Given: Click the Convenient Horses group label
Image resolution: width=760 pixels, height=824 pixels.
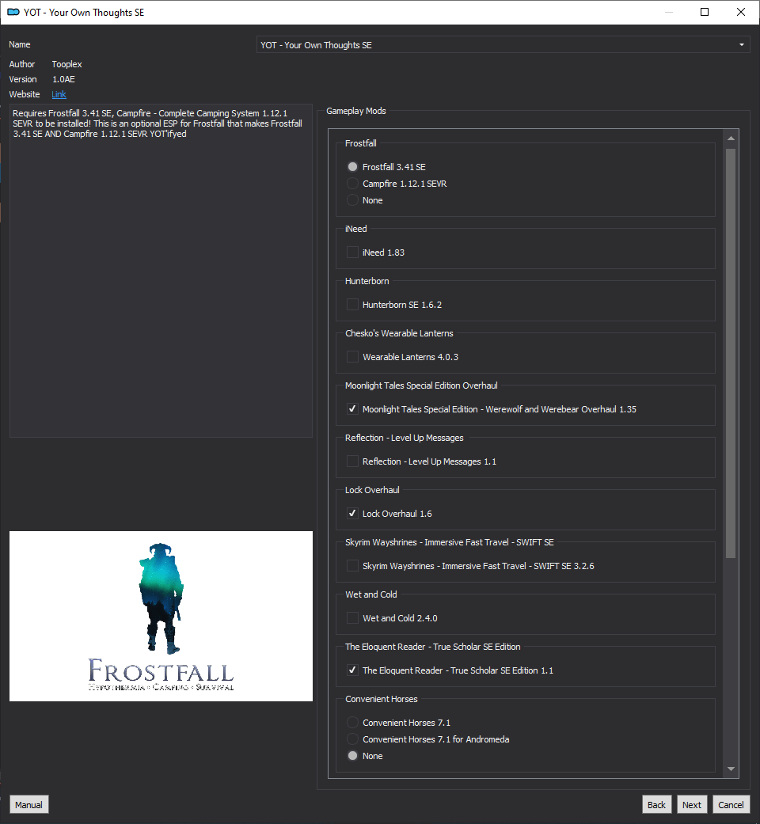Looking at the screenshot, I should pyautogui.click(x=381, y=699).
